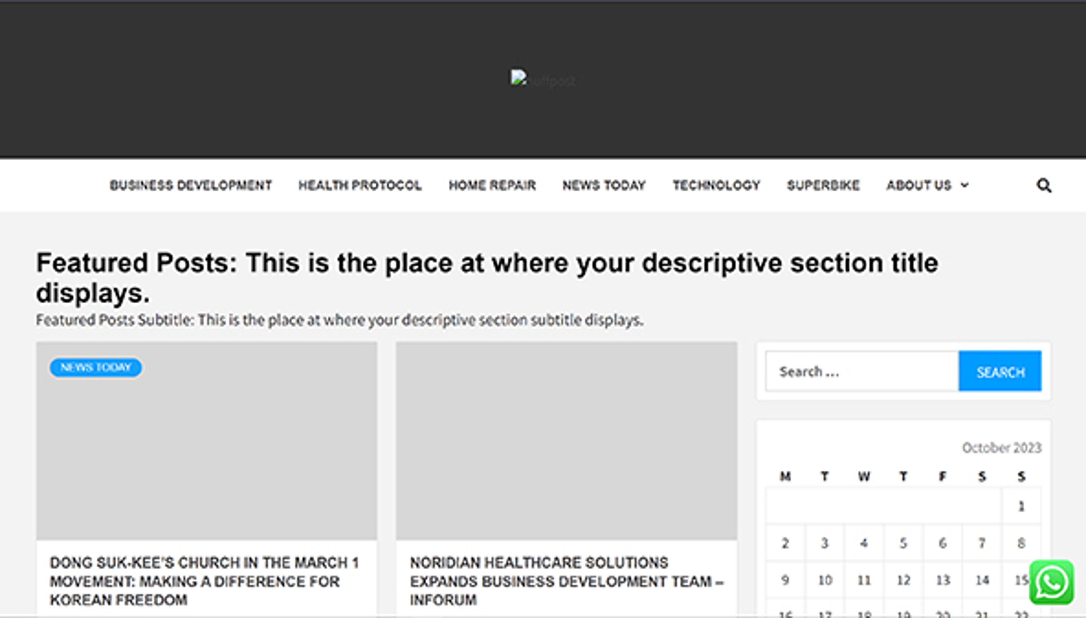
Task: Go to the Health Protocol menu item
Action: [359, 185]
